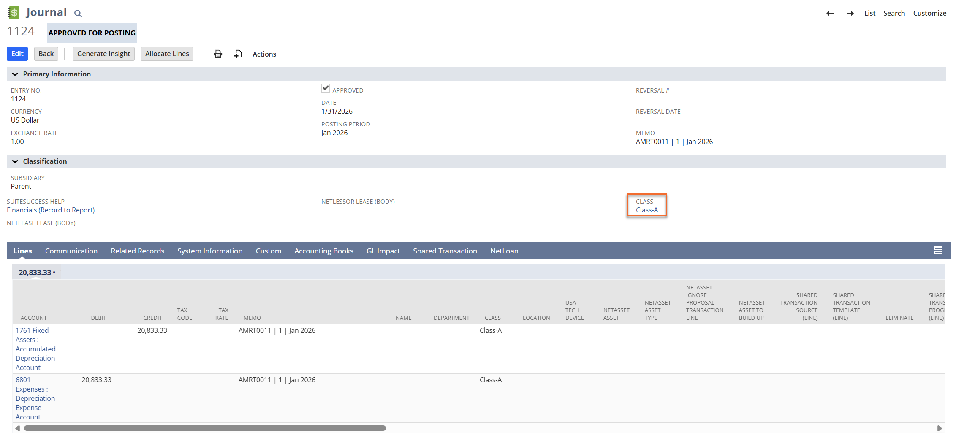Click the horizontal scrollbar of lines table
The width and height of the screenshot is (956, 433).
205,428
